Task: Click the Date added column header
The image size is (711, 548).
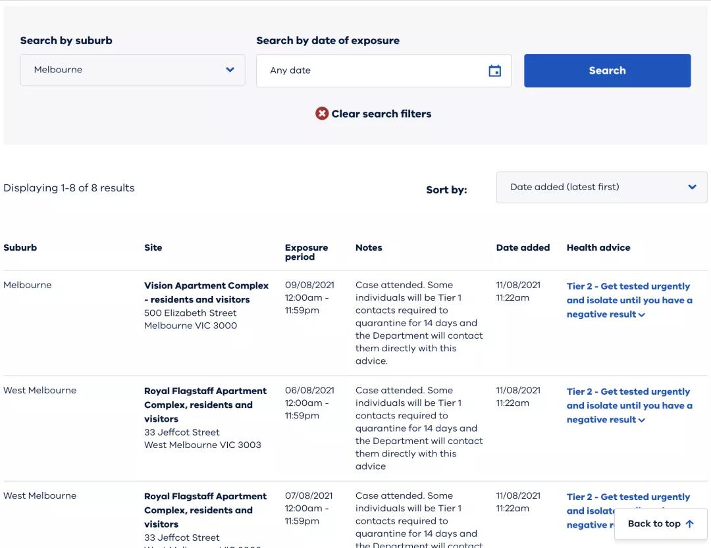Action: point(523,247)
